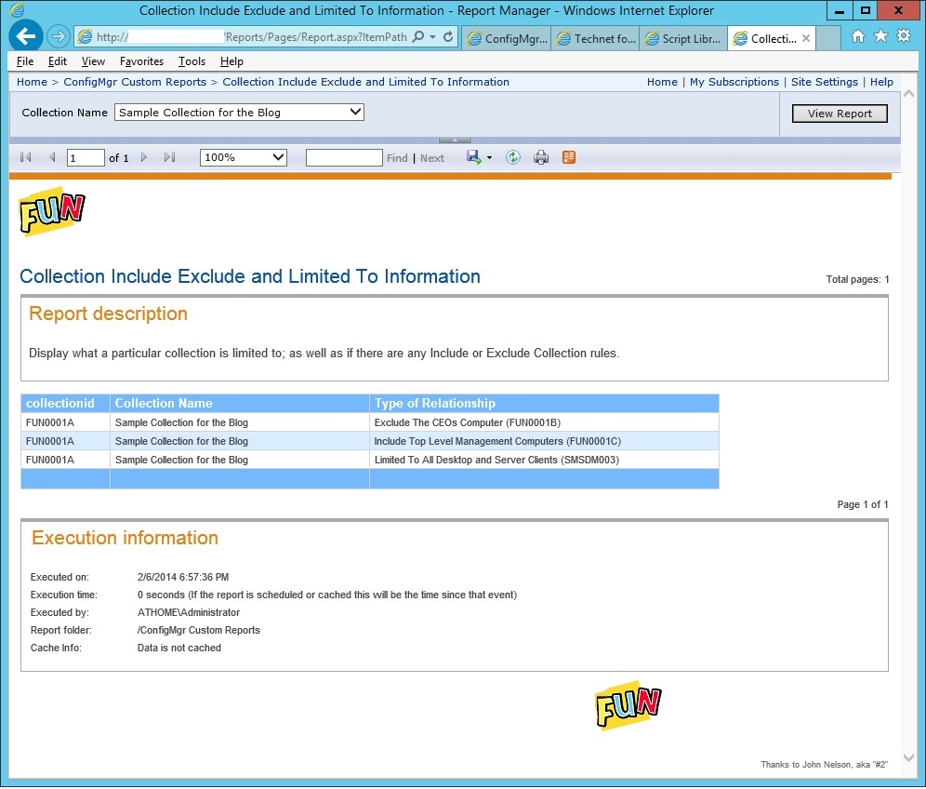This screenshot has height=789, width=926.
Task: Go to the next report page arrow
Action: pos(144,157)
